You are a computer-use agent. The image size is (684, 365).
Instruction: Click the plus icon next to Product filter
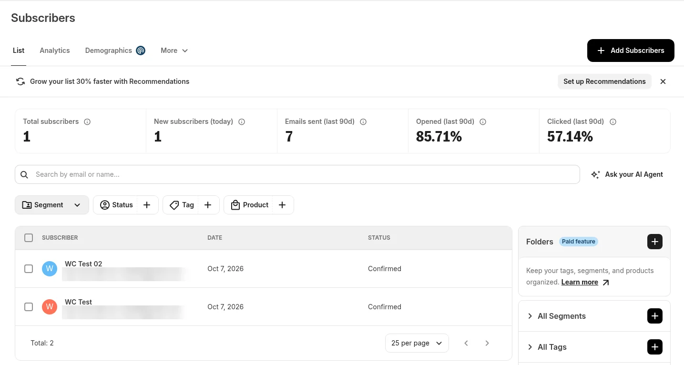282,205
